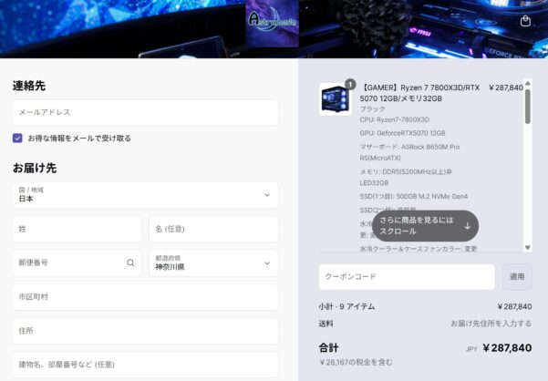Focus the 建物名、部屋番号など field

(145, 365)
